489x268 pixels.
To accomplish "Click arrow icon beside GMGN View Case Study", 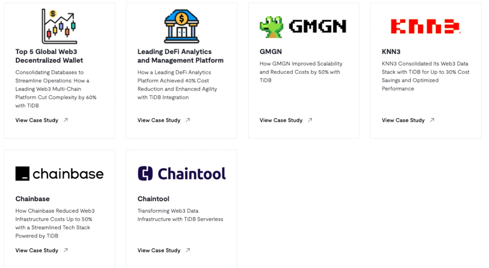I will click(310, 120).
